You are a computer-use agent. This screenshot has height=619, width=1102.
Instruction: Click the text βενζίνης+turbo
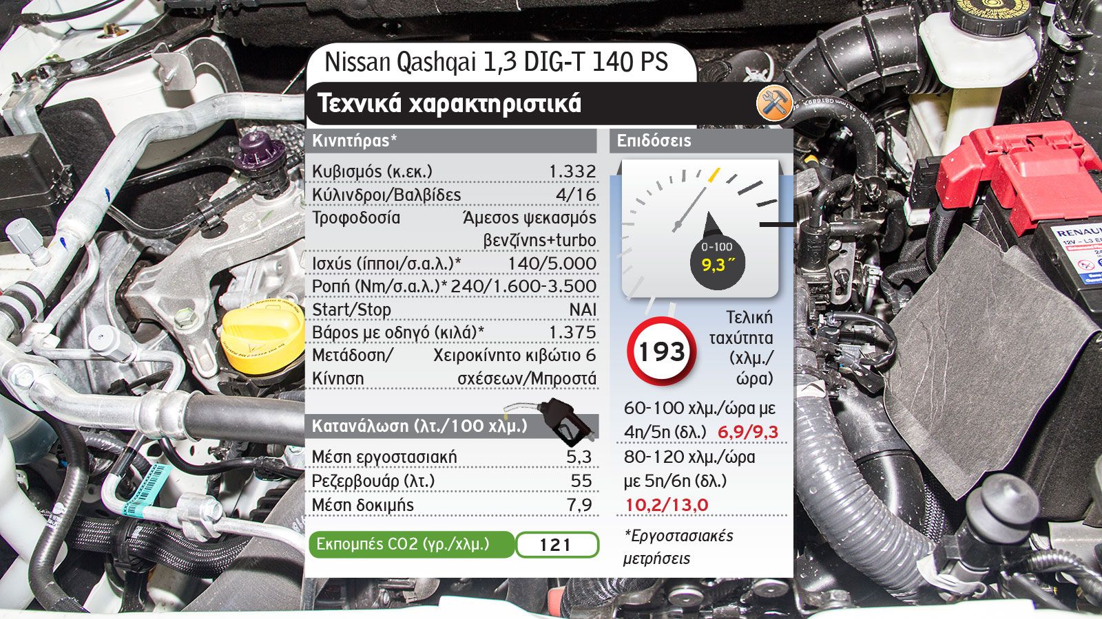coord(540,241)
